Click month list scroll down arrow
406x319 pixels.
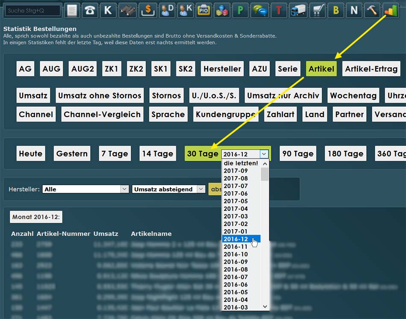(x=265, y=307)
